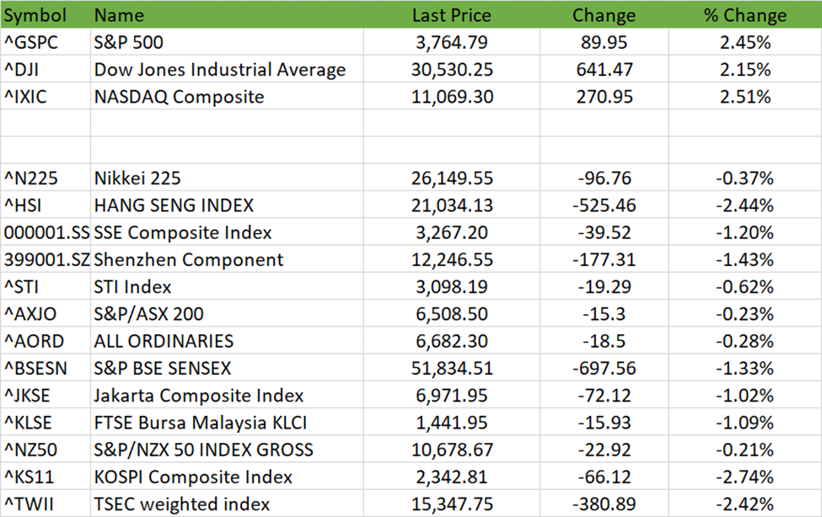Select the change value 89.95
Screen dimensions: 822x517
click(x=604, y=42)
